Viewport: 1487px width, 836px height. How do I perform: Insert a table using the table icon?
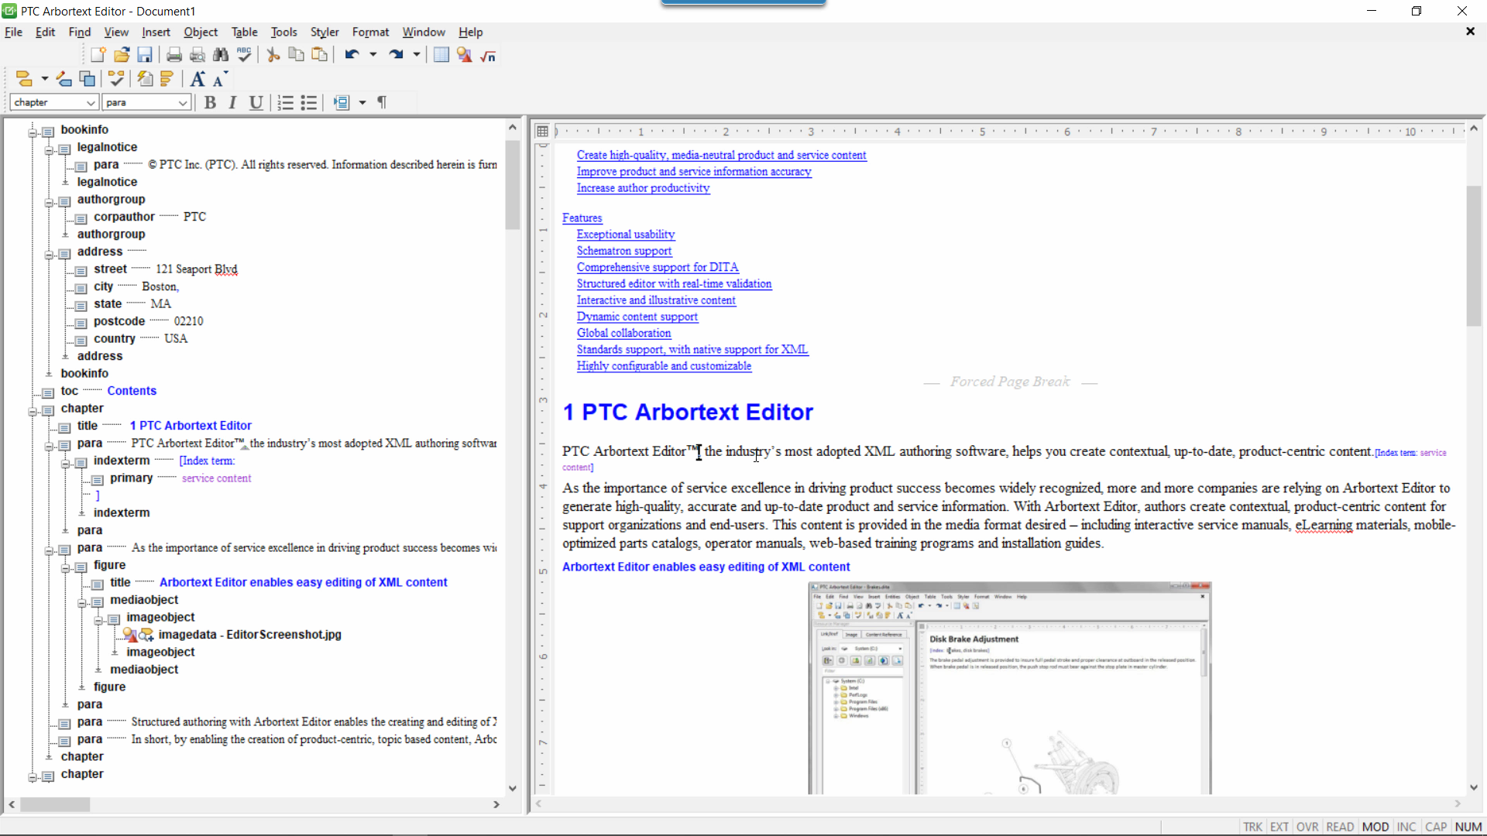tap(441, 55)
